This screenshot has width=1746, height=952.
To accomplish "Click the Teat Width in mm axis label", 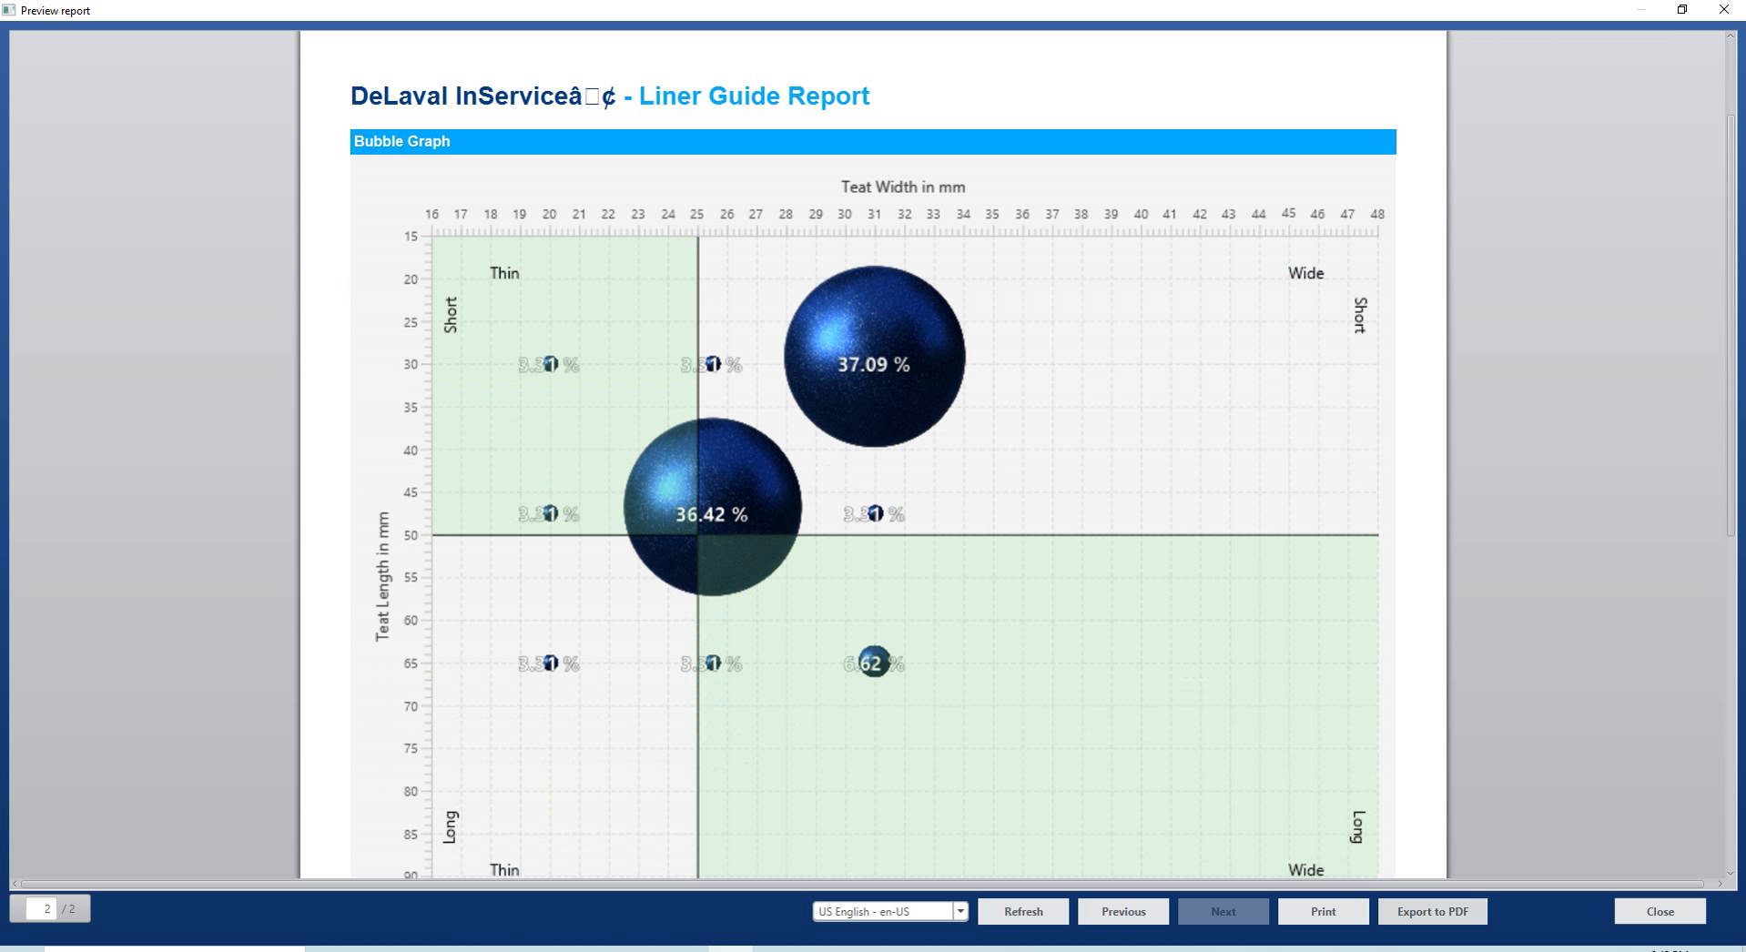I will tap(903, 187).
